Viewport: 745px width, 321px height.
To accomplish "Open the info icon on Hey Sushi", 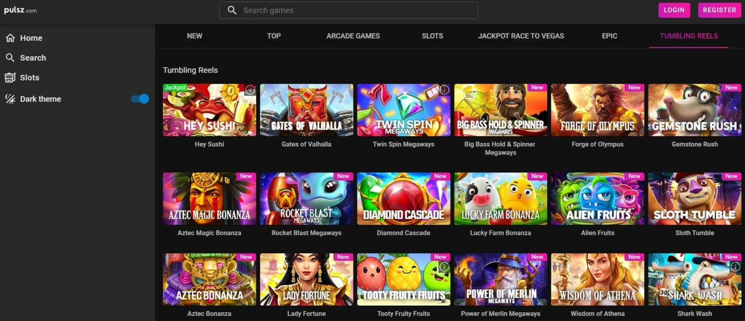I will pyautogui.click(x=250, y=90).
